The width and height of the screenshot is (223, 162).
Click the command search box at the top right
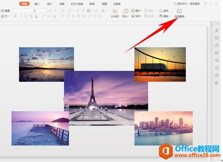click(x=187, y=4)
